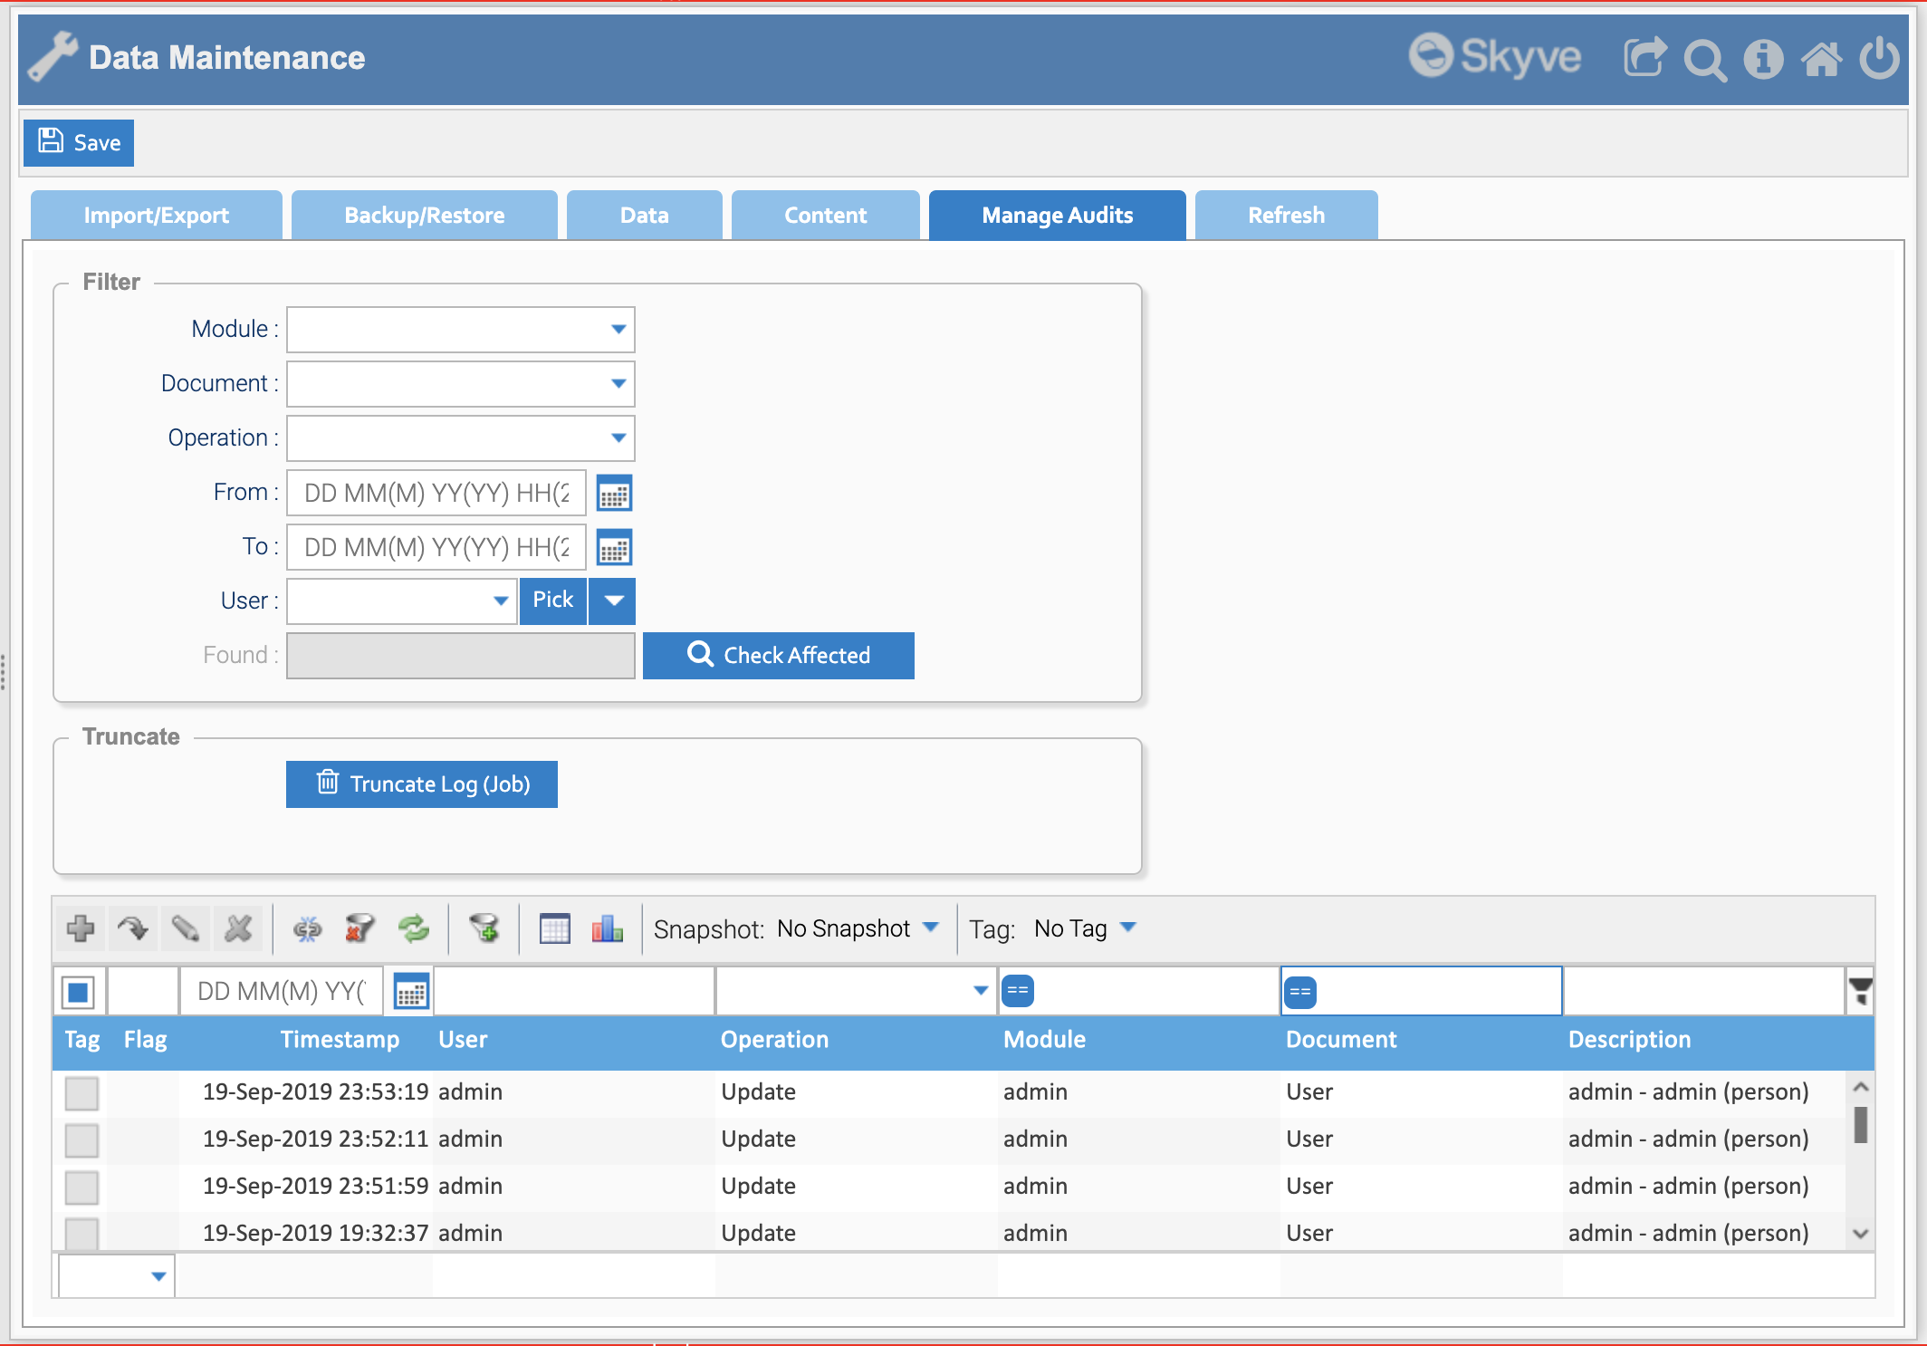Click the Pick button for User
Screen dimensions: 1927x1346
click(553, 601)
